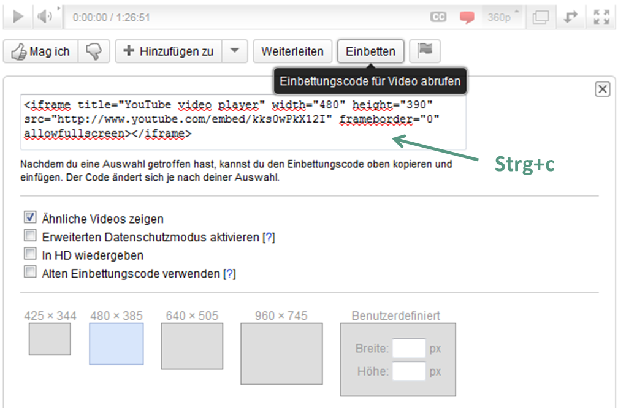Uncheck Ähnliche Videos zeigen
The image size is (618, 408).
pyautogui.click(x=30, y=217)
